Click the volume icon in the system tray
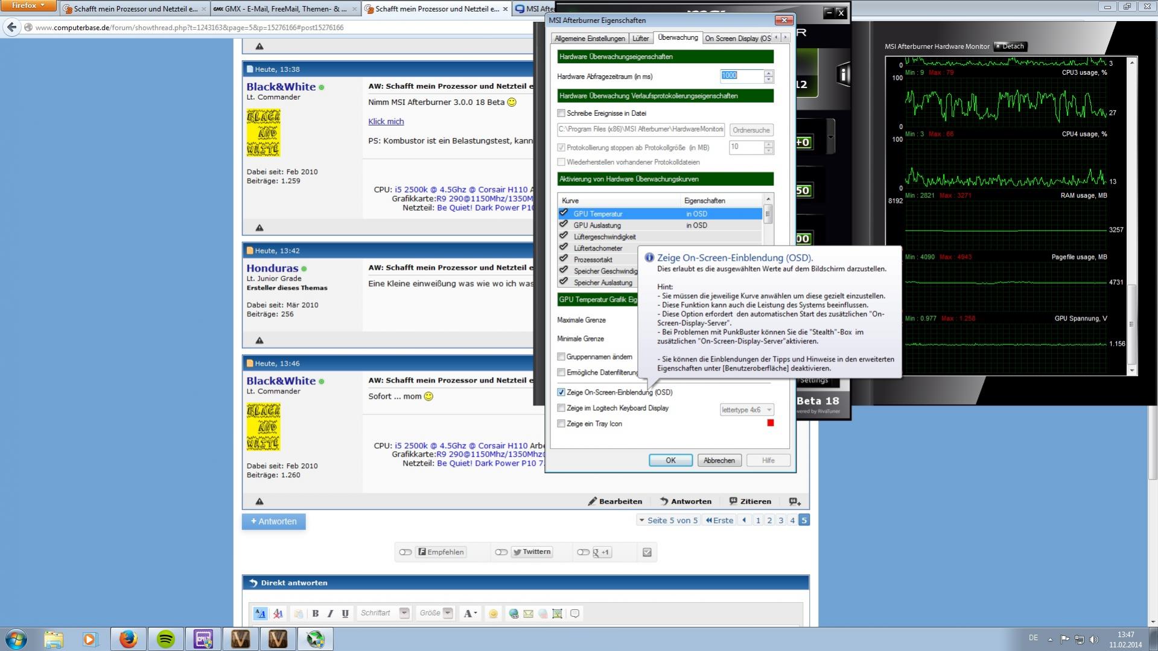 [x=1093, y=639]
